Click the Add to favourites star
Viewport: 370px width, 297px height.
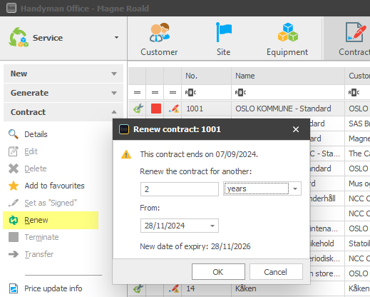[14, 186]
